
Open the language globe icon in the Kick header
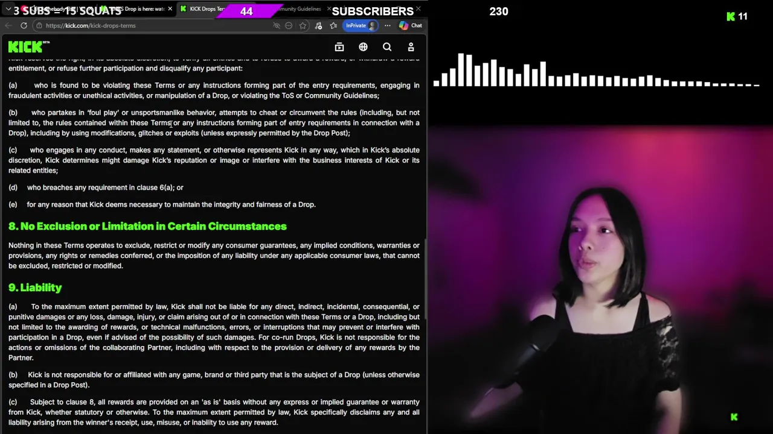363,47
